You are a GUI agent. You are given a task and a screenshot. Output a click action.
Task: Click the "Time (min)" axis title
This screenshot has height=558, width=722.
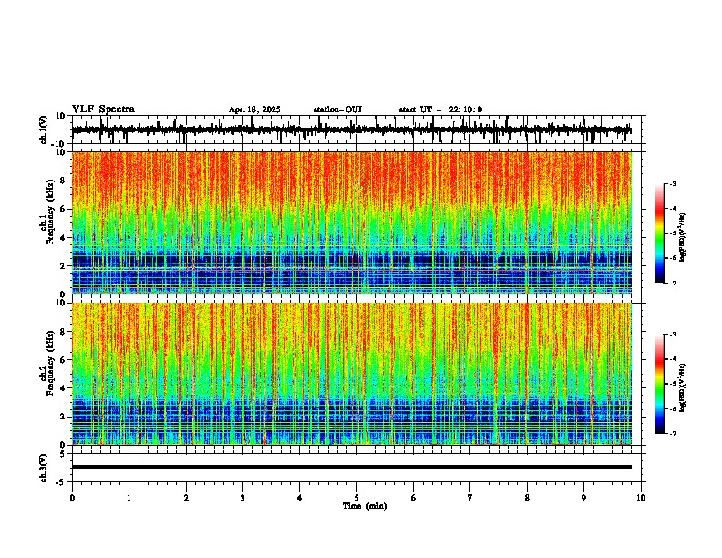click(x=365, y=506)
